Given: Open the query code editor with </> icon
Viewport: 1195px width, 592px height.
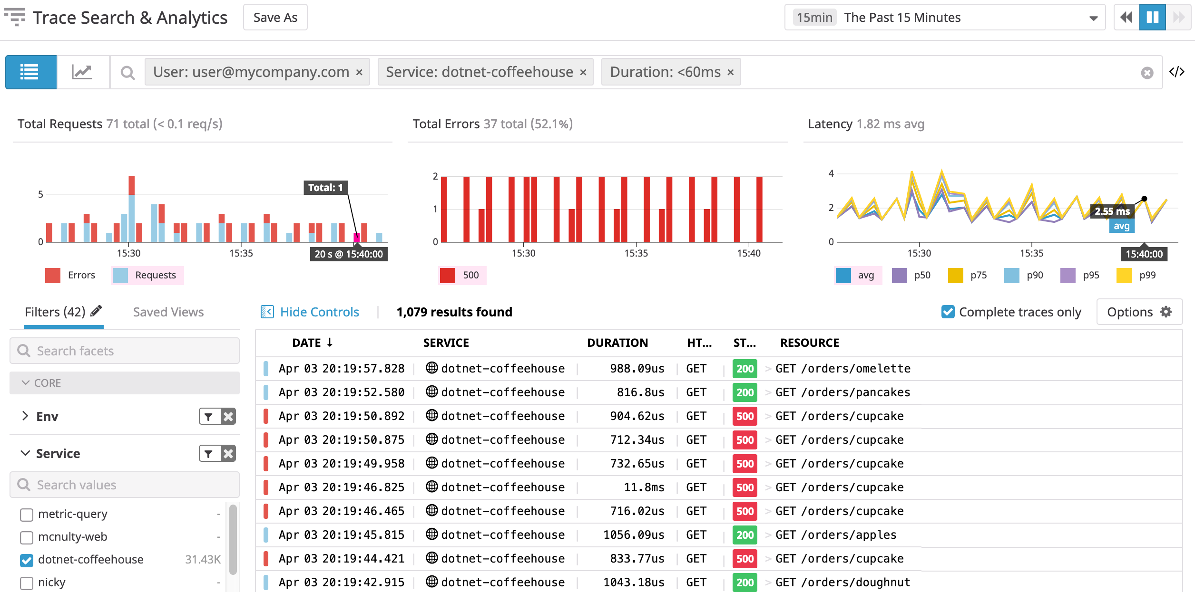Looking at the screenshot, I should click(1178, 72).
